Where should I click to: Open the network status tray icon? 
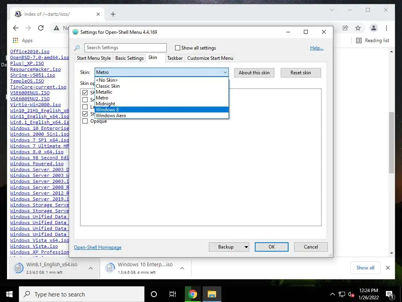[x=342, y=294]
